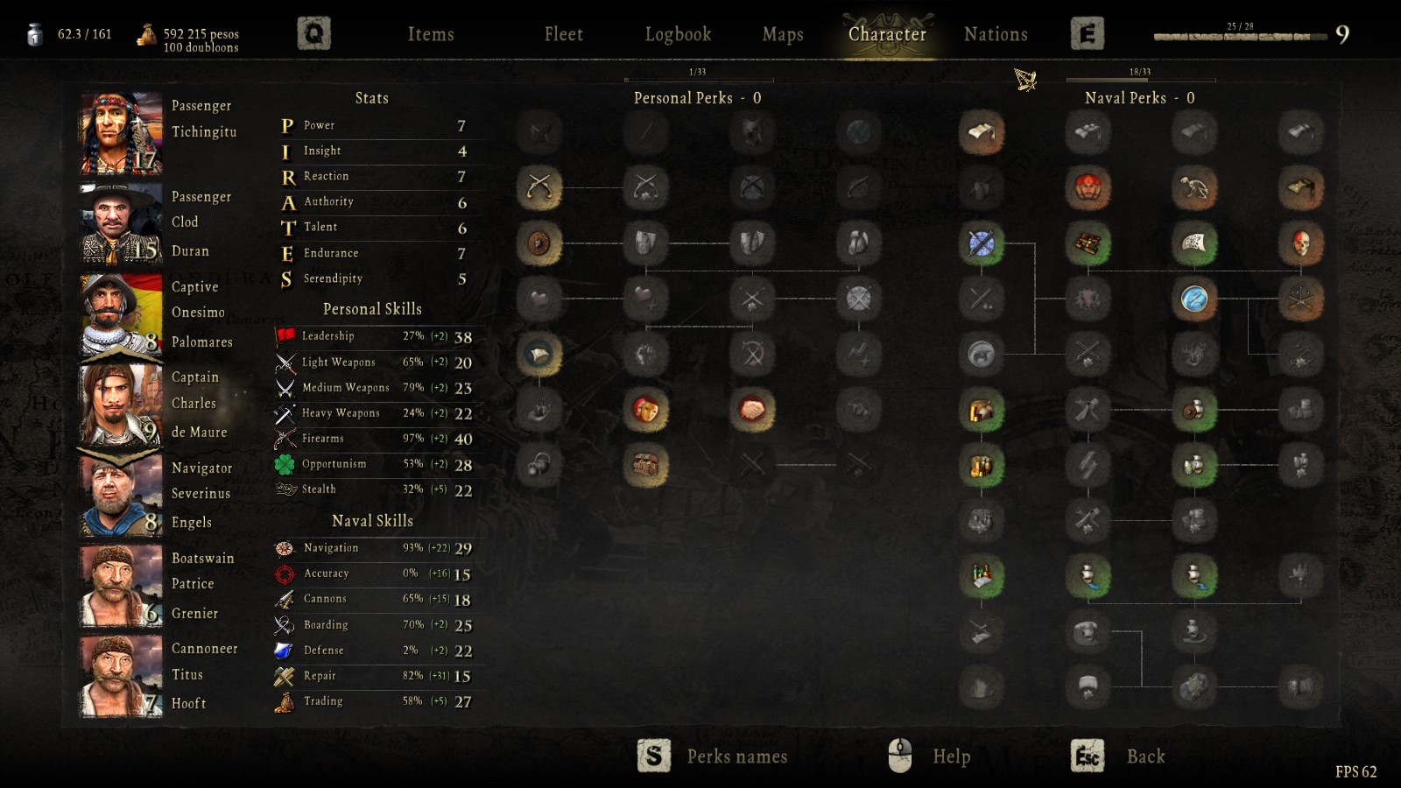Click the experience progress bar at top right
This screenshot has height=788, width=1401.
pyautogui.click(x=1240, y=37)
